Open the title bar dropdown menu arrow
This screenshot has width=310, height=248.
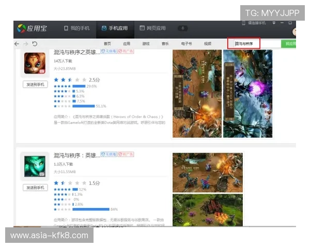coord(274,23)
